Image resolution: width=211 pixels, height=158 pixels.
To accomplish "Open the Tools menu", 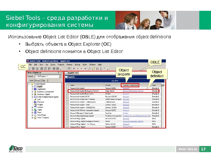I will [85, 64].
